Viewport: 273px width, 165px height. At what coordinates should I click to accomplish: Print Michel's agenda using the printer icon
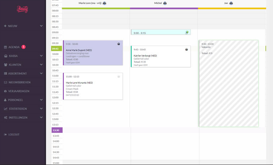[165, 3]
